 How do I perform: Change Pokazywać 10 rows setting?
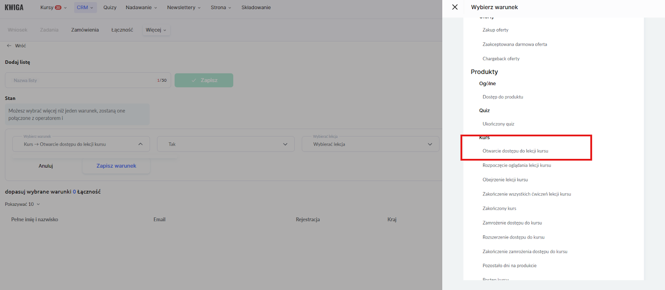click(22, 204)
